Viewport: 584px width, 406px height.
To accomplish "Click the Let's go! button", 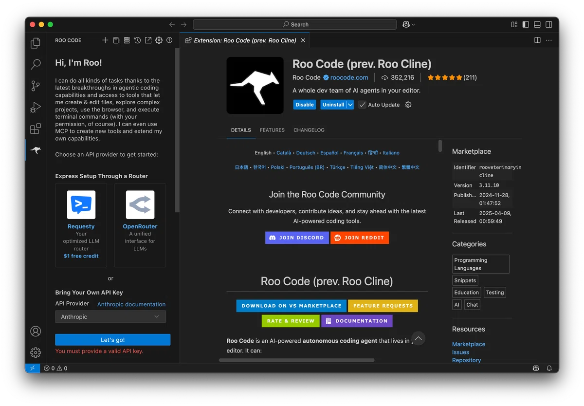I will click(x=113, y=340).
